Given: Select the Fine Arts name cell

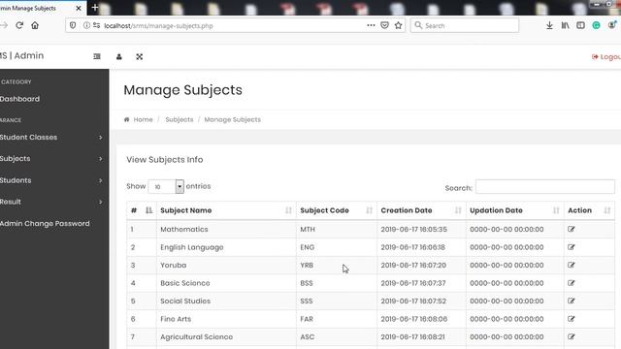Looking at the screenshot, I should (x=226, y=319).
